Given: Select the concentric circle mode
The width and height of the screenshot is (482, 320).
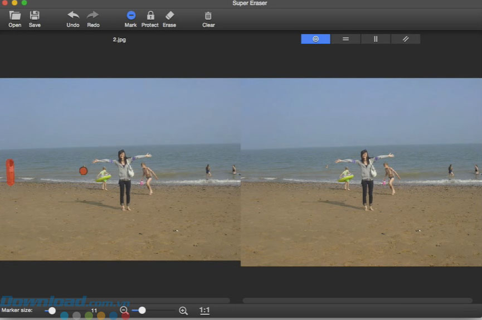Looking at the screenshot, I should click(315, 39).
